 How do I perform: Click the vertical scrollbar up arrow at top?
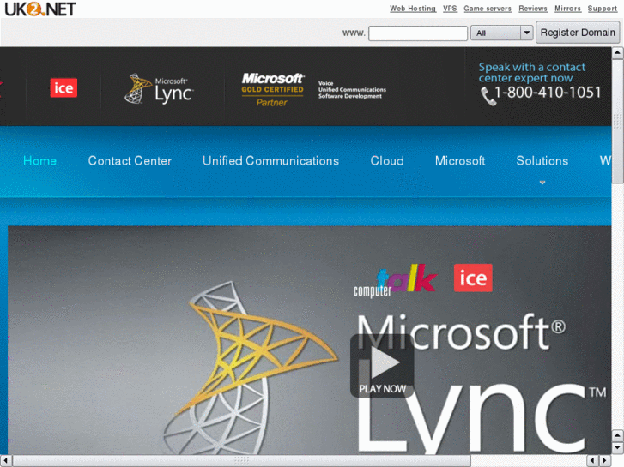click(618, 52)
